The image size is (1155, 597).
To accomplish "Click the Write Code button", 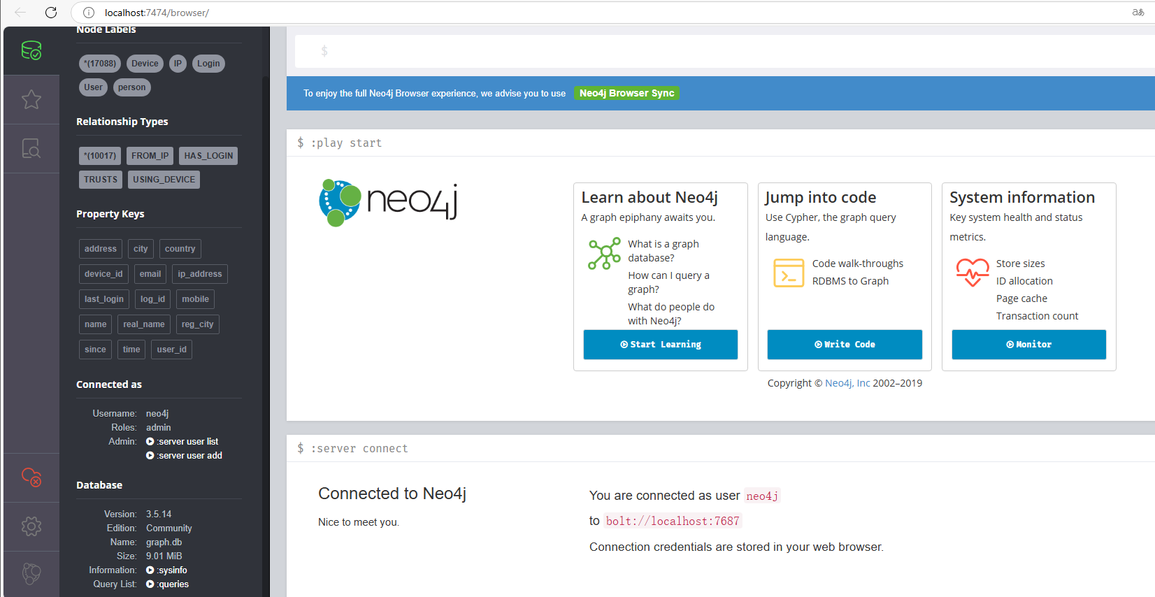I will (x=845, y=345).
